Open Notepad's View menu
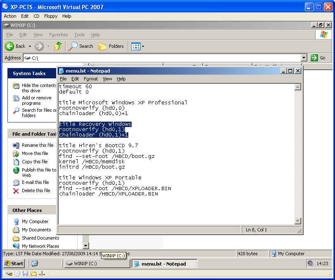Screen dimensions: 335x280 point(107,79)
